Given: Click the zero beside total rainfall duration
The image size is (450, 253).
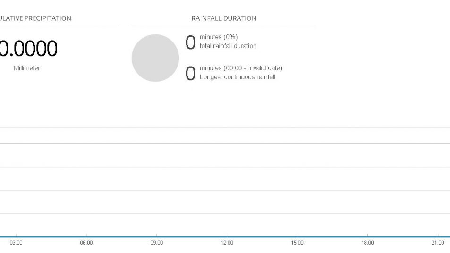Looking at the screenshot, I should [190, 42].
